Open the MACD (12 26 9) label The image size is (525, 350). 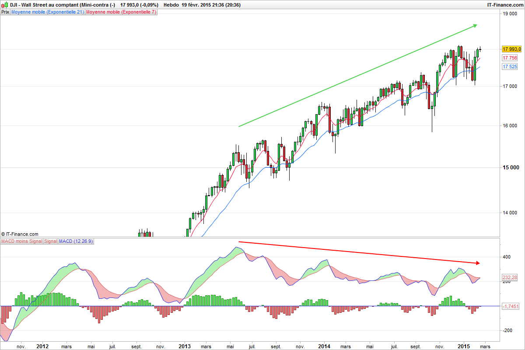[x=73, y=241]
